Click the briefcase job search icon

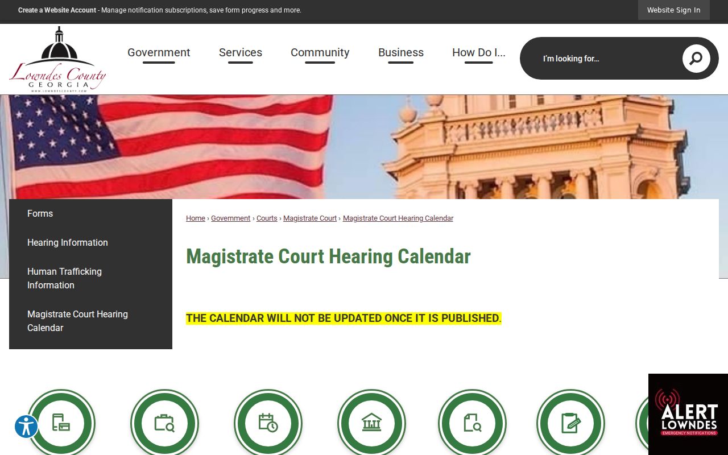click(x=164, y=423)
